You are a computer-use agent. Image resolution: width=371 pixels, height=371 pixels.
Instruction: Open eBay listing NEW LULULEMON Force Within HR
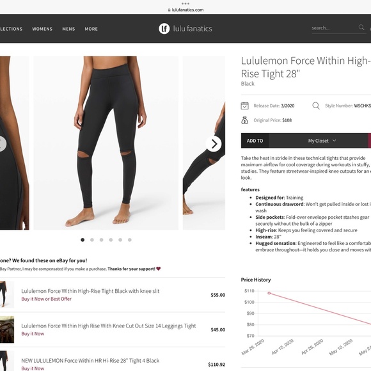tap(90, 361)
